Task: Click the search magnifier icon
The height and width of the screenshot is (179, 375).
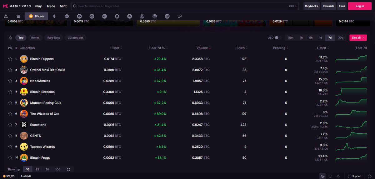Action: (x=75, y=6)
